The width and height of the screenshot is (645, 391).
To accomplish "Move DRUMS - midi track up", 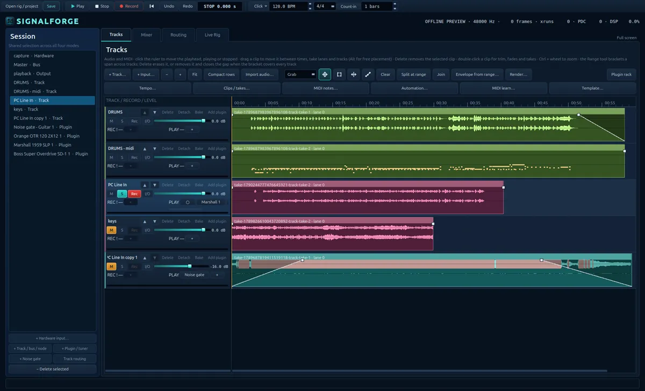I will click(x=145, y=148).
